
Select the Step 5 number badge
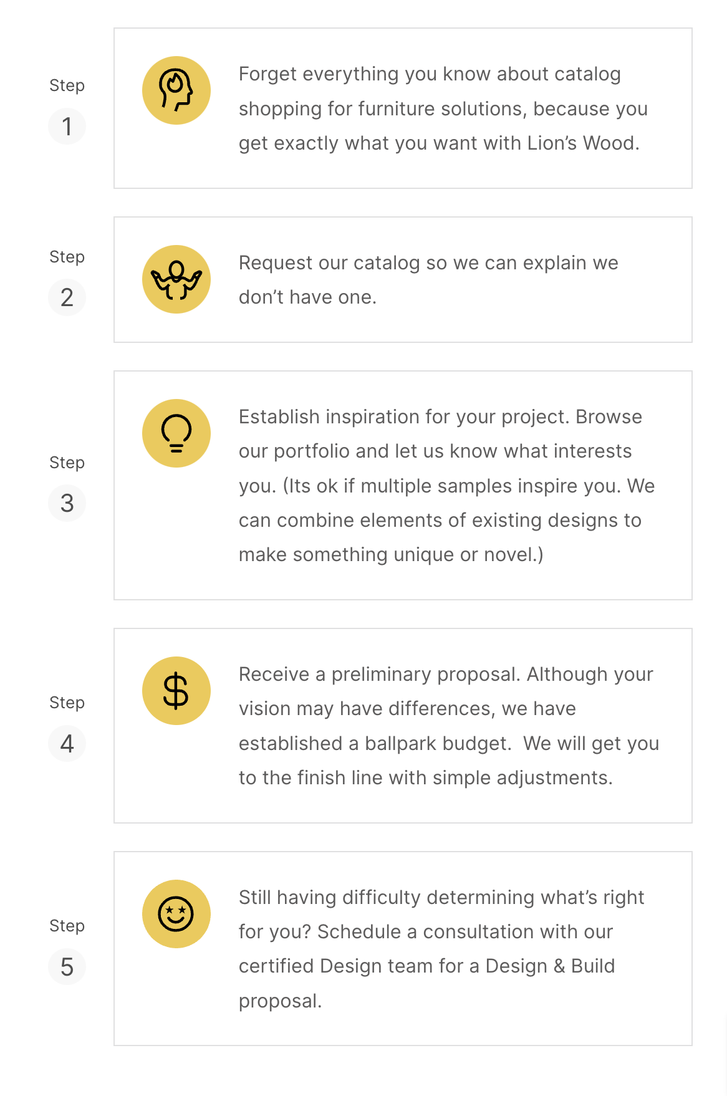point(67,967)
